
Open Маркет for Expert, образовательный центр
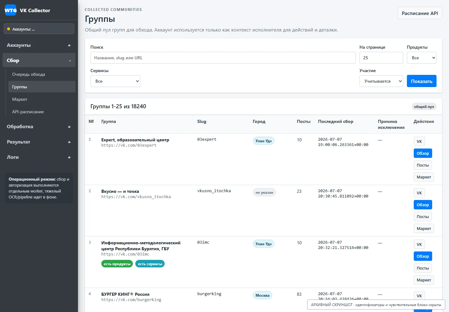click(424, 177)
